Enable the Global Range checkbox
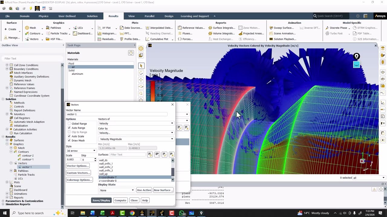This screenshot has height=217, width=387. (x=69, y=124)
